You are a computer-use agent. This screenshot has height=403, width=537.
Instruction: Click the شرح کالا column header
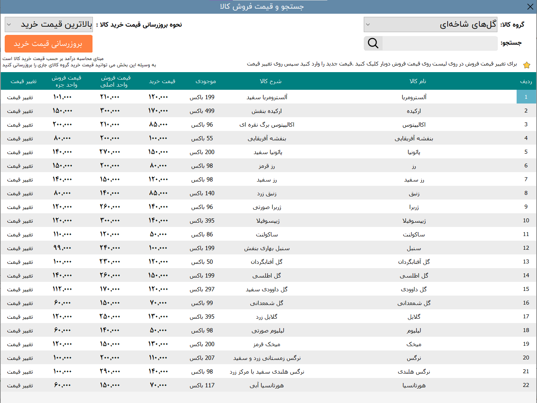click(x=270, y=81)
